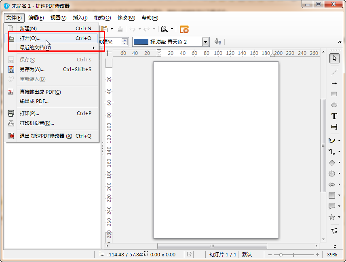Viewport: 346px width, 262px height.
Task: Click the zoom in plus button
Action: pos(318,255)
